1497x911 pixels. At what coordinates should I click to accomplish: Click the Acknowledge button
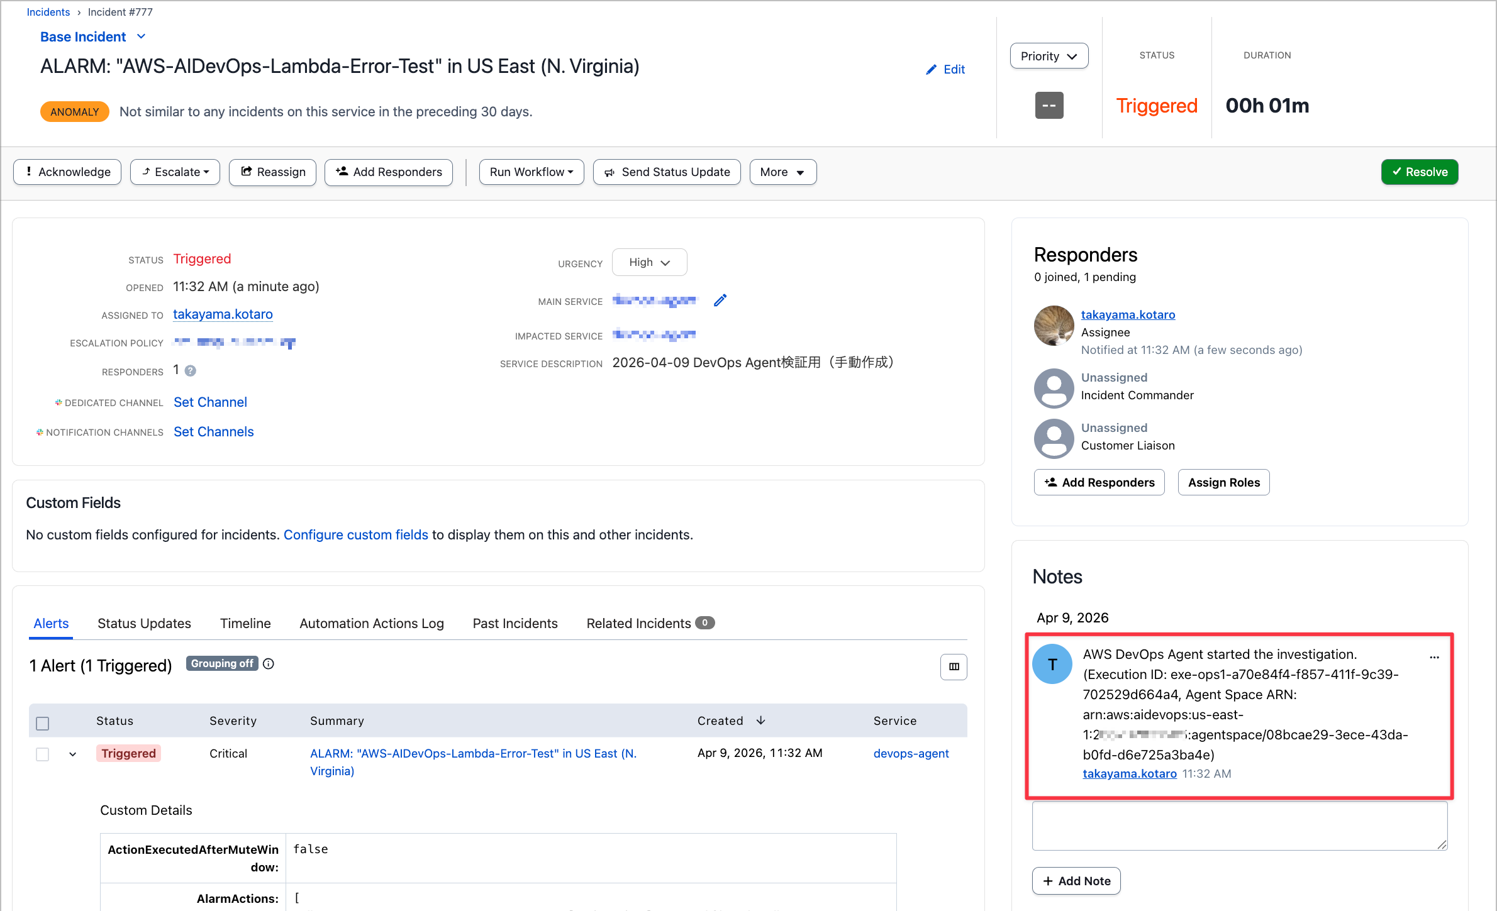tap(67, 172)
